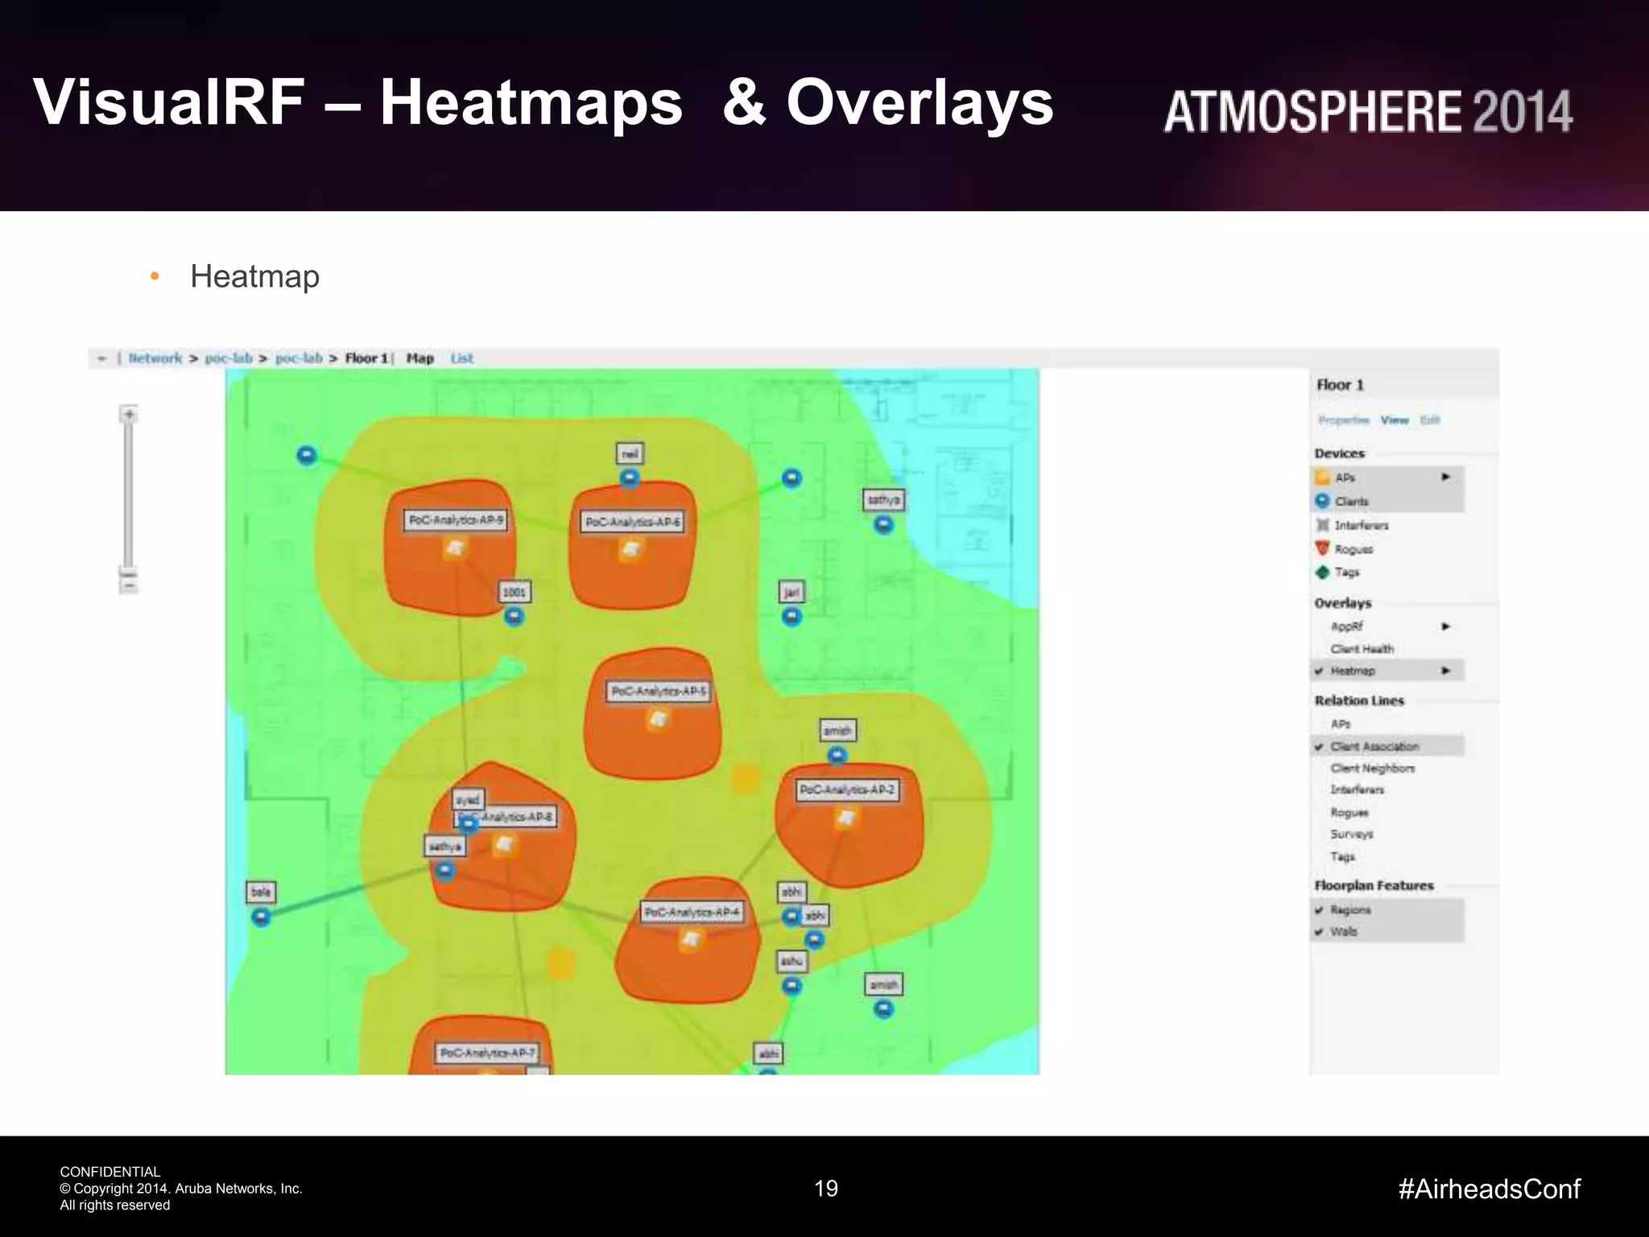Enable Surveys relation lines

pyautogui.click(x=1352, y=834)
